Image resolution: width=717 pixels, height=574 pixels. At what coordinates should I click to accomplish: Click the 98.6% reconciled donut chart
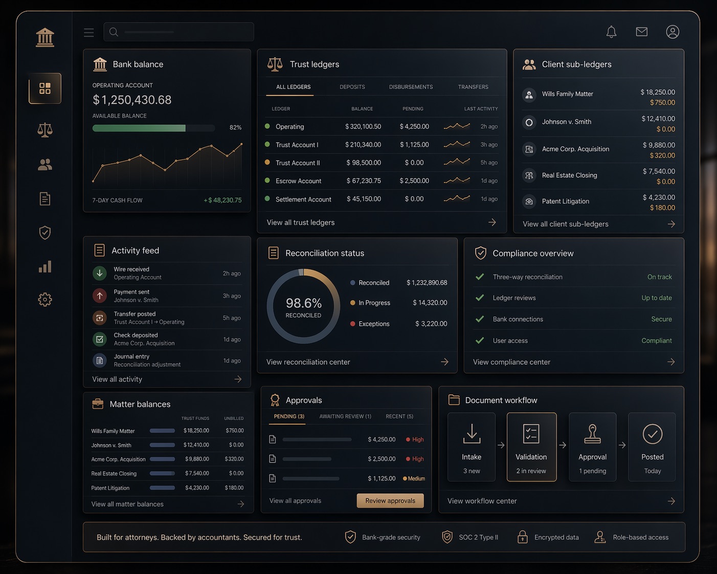304,306
